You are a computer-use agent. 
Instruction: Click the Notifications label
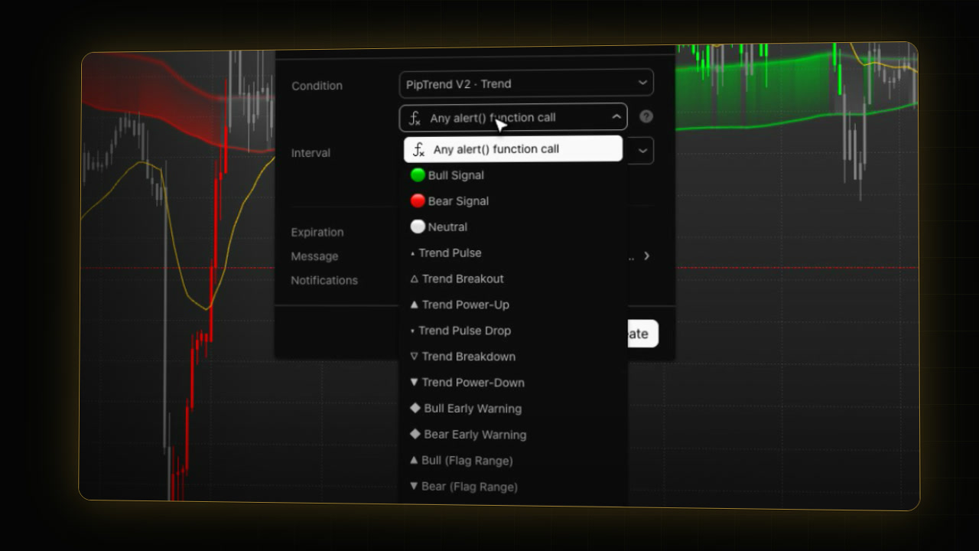pyautogui.click(x=324, y=280)
